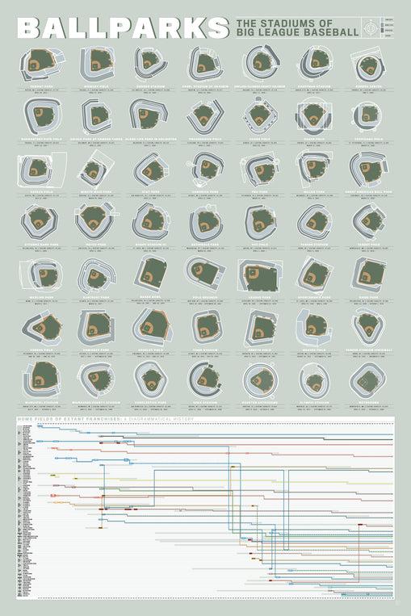Select the Busch Stadium III diagram
Viewport: 411px width, 616px height.
tap(151, 223)
